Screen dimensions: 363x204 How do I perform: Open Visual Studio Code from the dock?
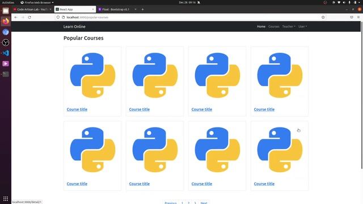[x=6, y=53]
